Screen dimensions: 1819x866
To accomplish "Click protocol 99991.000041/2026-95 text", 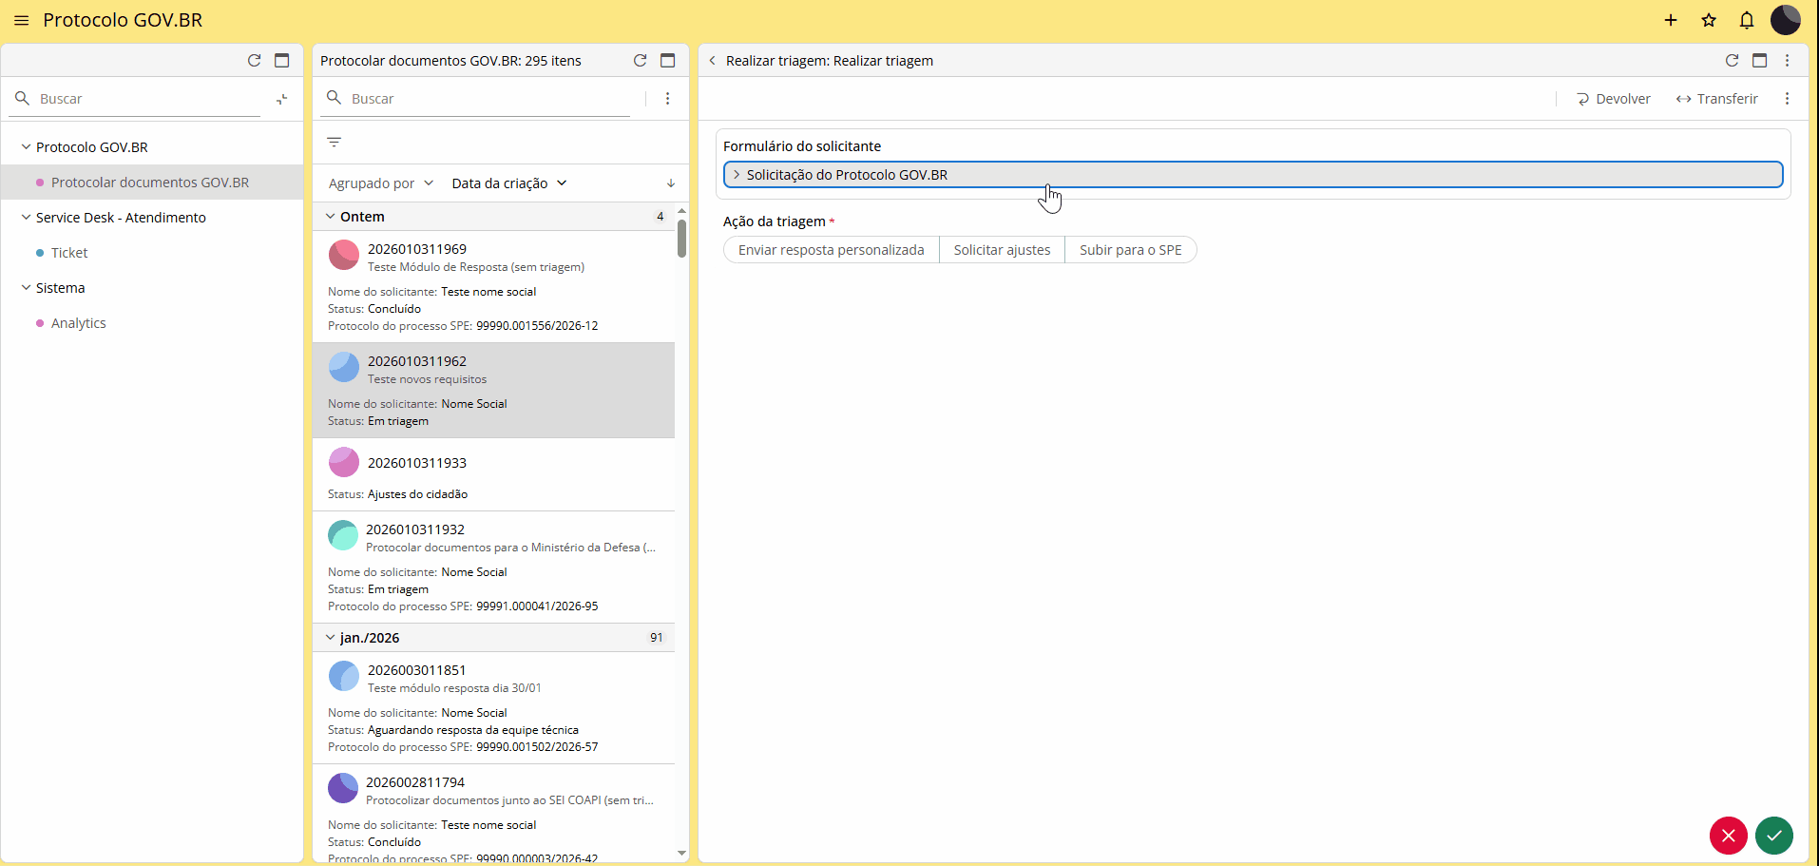I will pos(537,606).
